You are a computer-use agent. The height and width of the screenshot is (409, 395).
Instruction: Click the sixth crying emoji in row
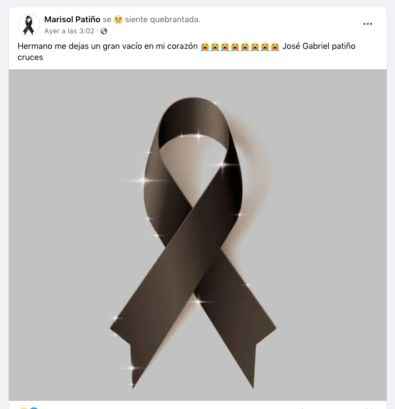coord(255,47)
